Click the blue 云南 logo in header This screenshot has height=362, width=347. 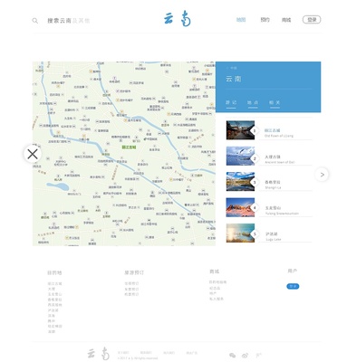178,19
